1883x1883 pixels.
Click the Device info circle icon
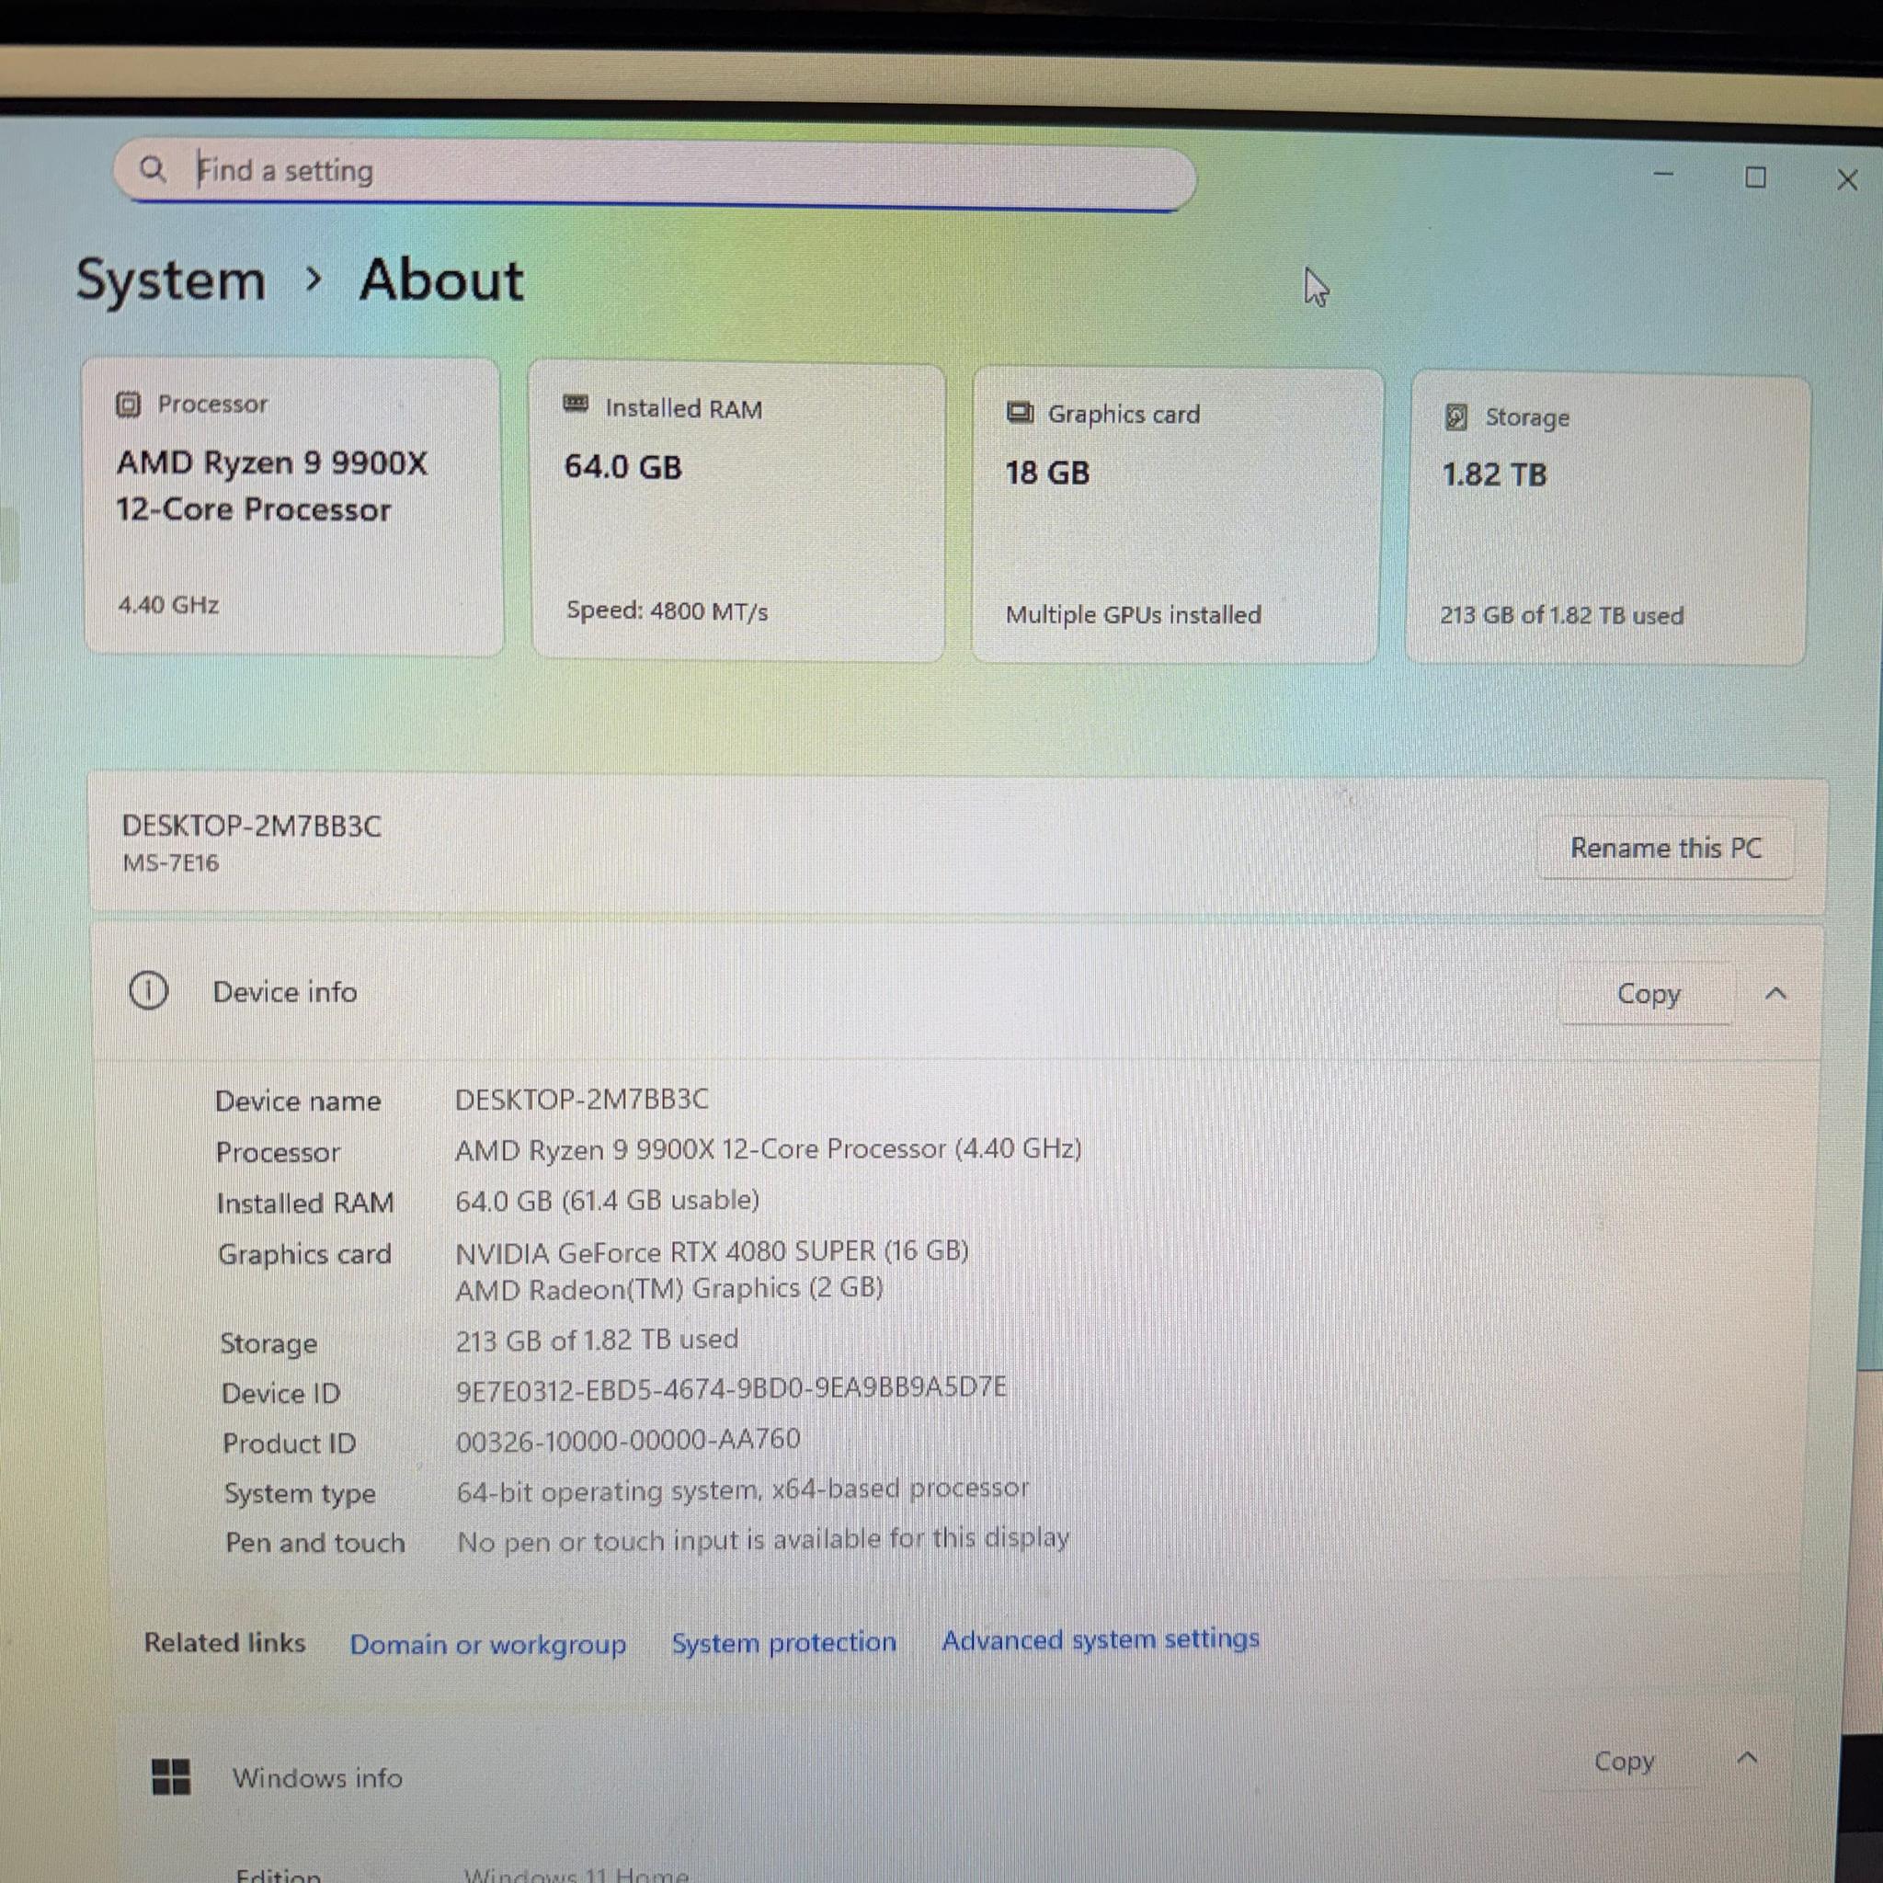point(148,991)
